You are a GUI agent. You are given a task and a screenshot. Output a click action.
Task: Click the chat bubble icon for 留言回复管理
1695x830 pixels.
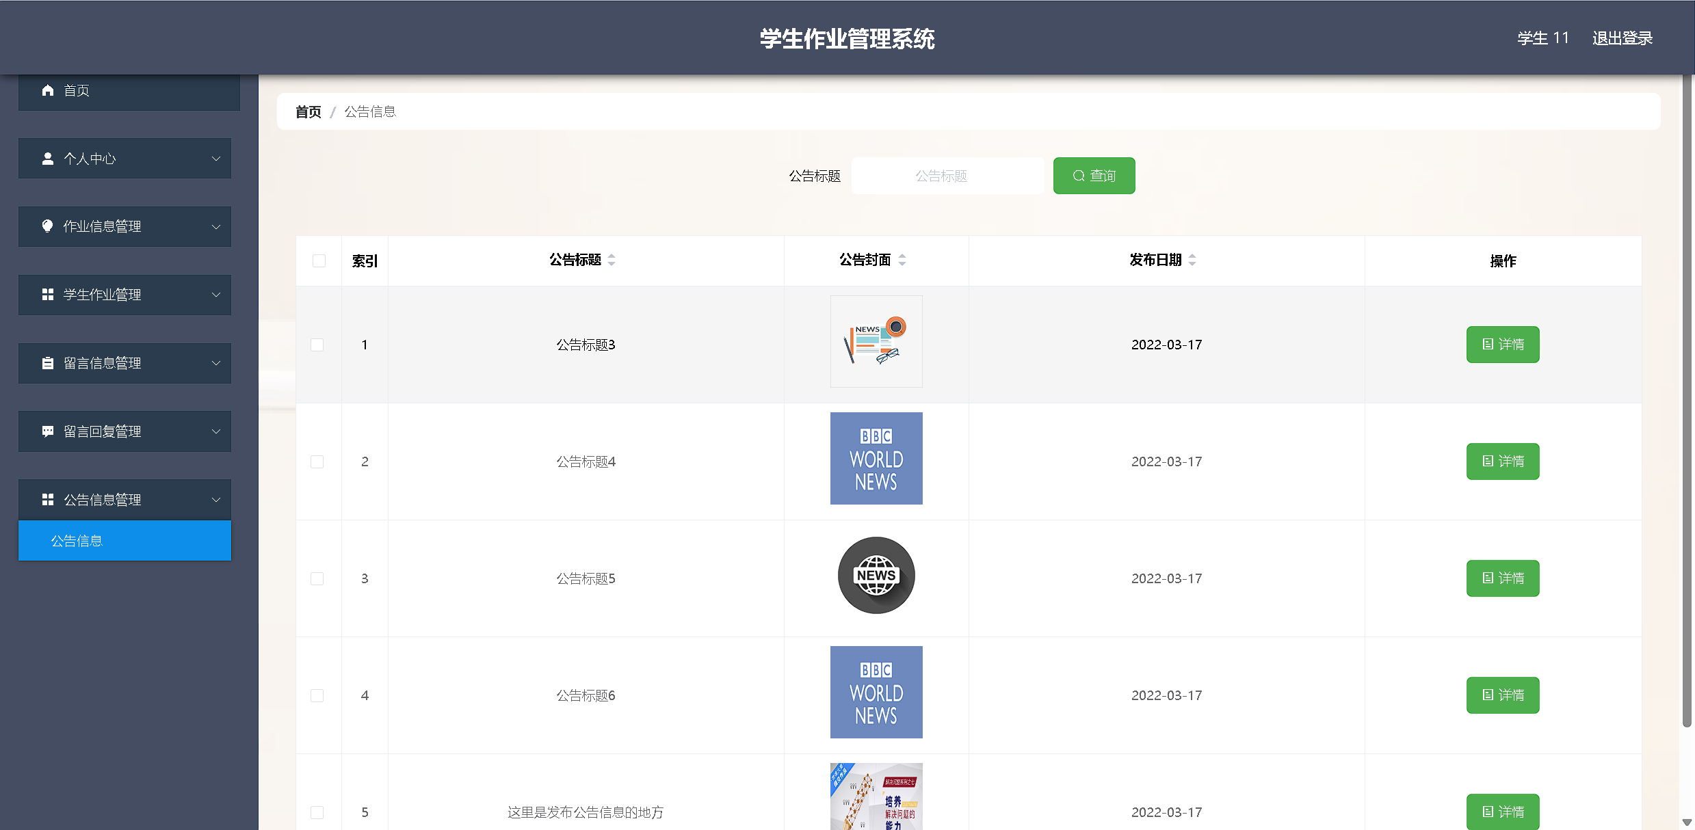pyautogui.click(x=48, y=431)
